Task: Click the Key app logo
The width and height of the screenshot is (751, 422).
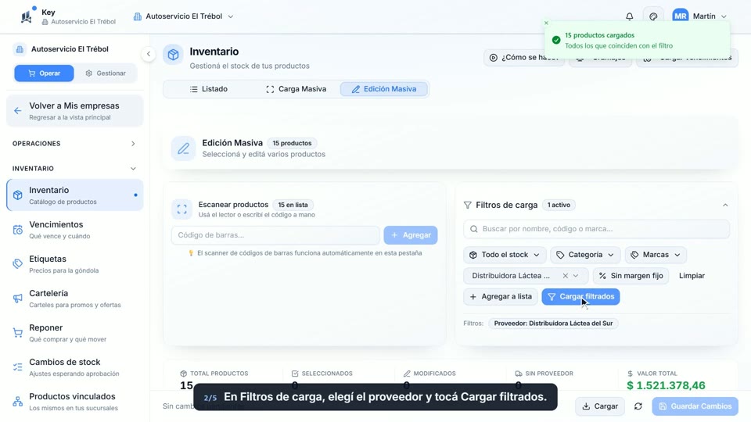Action: pyautogui.click(x=27, y=16)
